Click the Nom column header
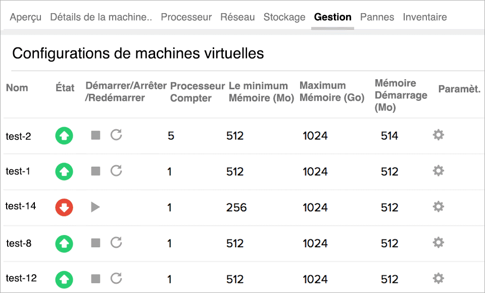Image resolution: width=485 pixels, height=293 pixels. [x=17, y=87]
